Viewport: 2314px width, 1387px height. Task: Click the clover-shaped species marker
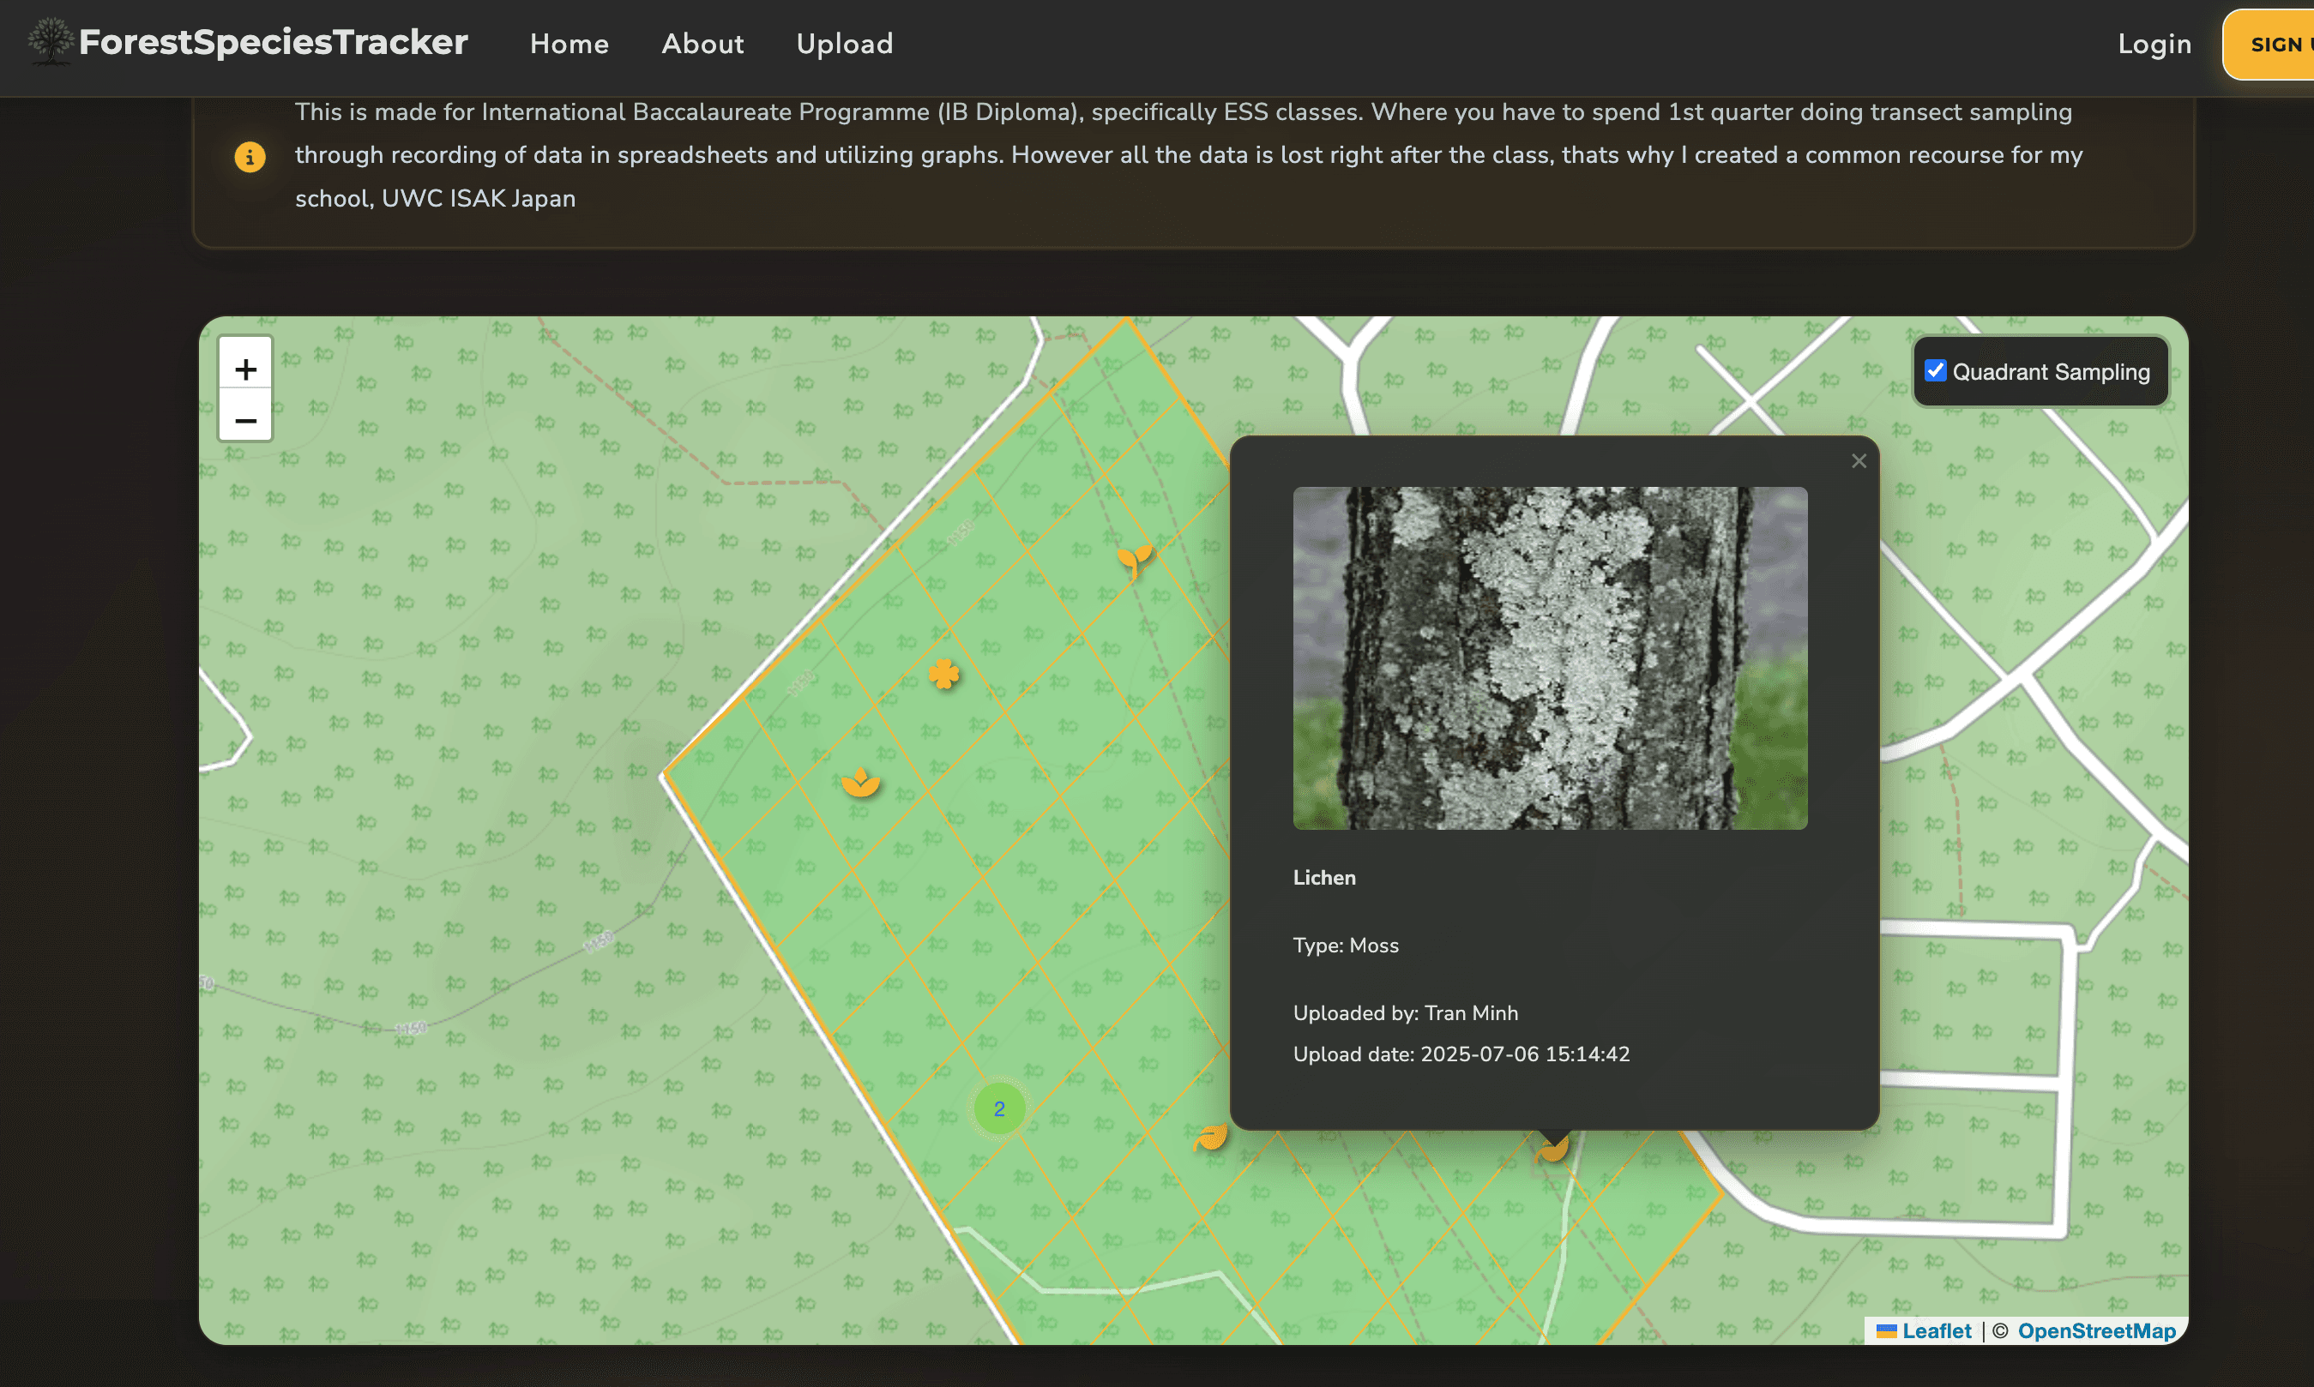[944, 675]
